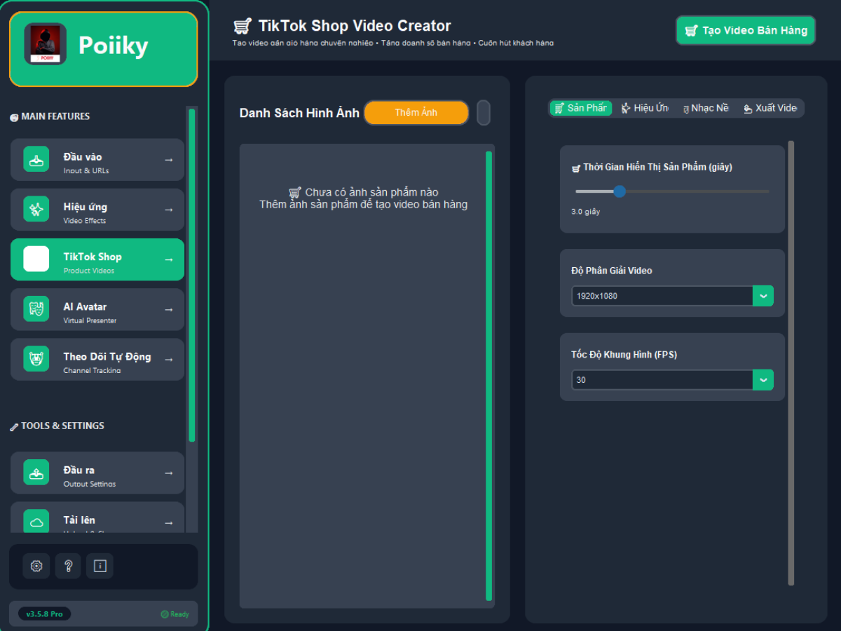Image resolution: width=841 pixels, height=631 pixels.
Task: Switch to the Nhạc Nền tab
Action: coord(705,108)
